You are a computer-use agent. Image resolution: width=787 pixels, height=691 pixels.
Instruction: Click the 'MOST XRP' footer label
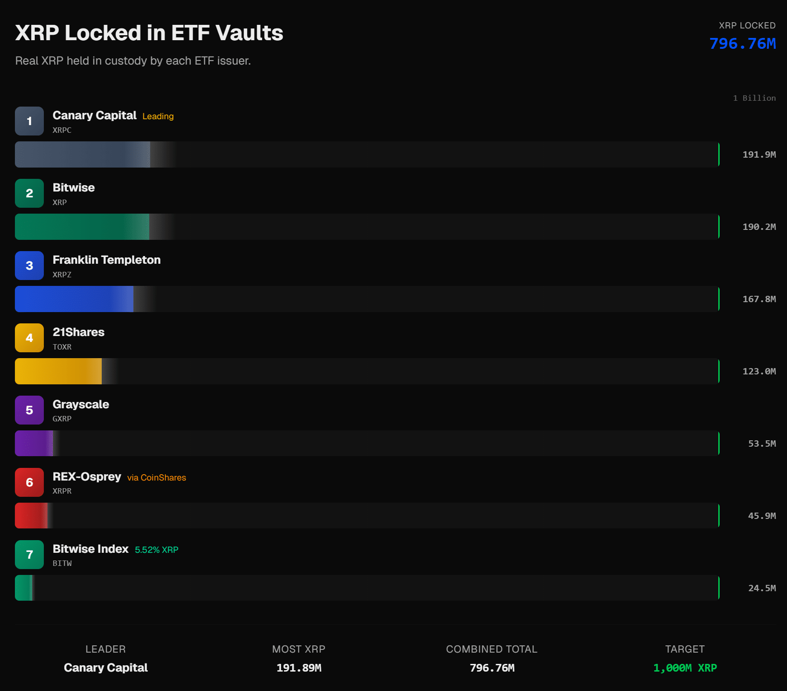299,649
